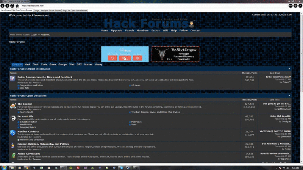Open HF News subforum
Viewport: 303px width, 170px height.
(x=136, y=85)
